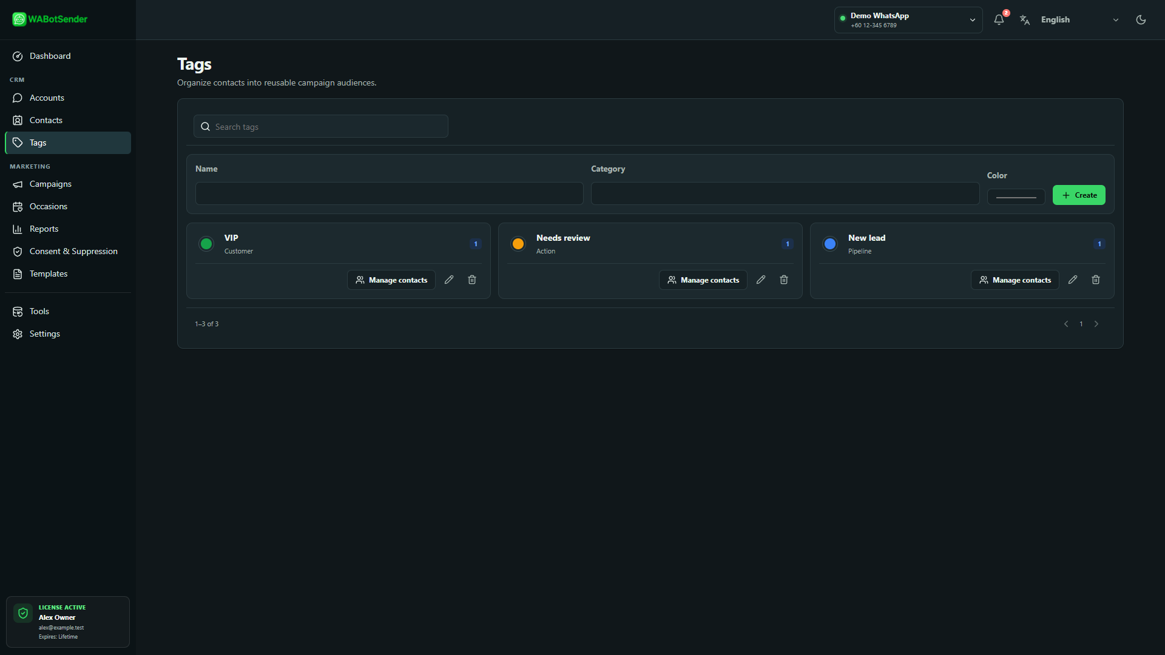Open Occasions in sidebar
The height and width of the screenshot is (655, 1165).
(x=68, y=206)
